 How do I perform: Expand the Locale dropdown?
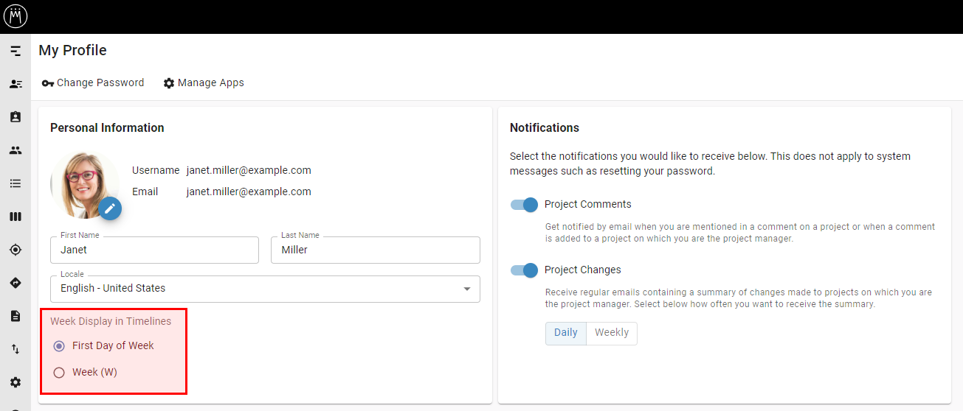pyautogui.click(x=265, y=289)
